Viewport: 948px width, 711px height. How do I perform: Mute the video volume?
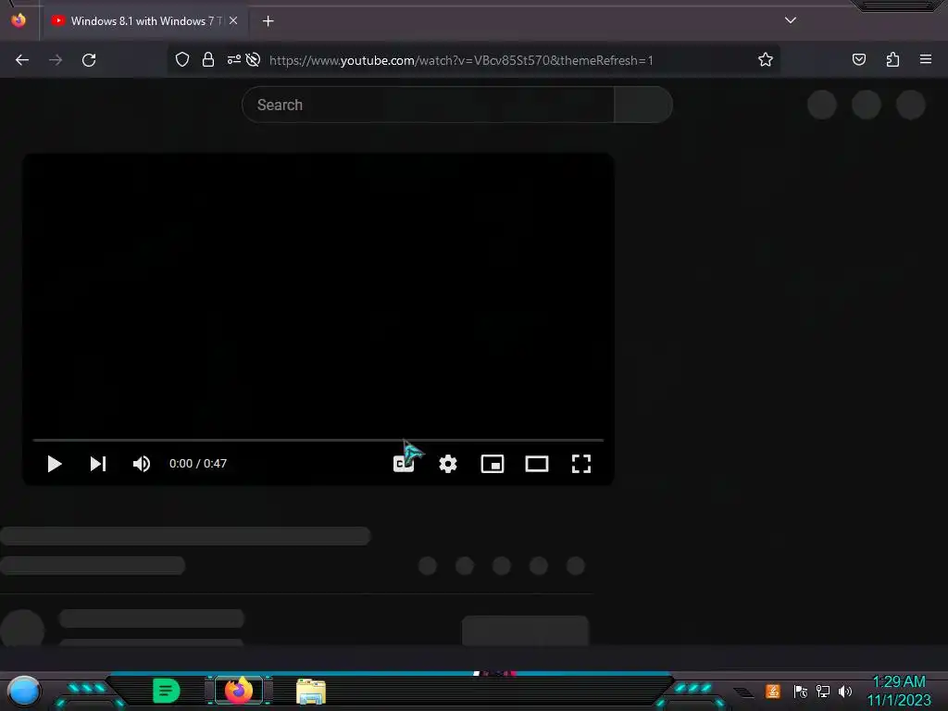pos(142,464)
